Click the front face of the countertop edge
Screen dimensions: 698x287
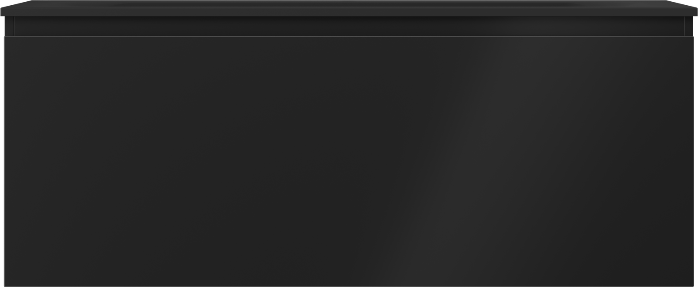[349, 12]
